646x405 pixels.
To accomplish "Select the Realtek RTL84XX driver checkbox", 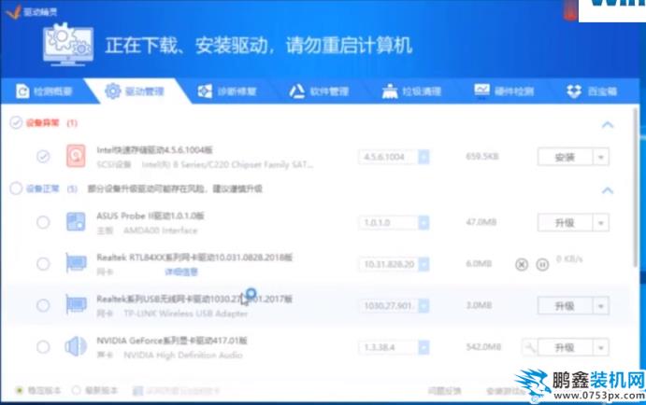I will [43, 263].
